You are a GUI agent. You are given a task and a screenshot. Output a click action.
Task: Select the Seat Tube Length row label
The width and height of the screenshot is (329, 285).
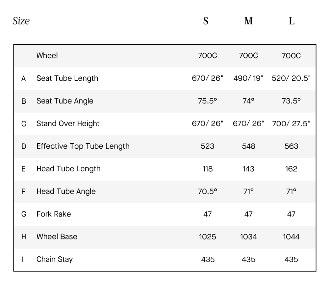tap(67, 78)
